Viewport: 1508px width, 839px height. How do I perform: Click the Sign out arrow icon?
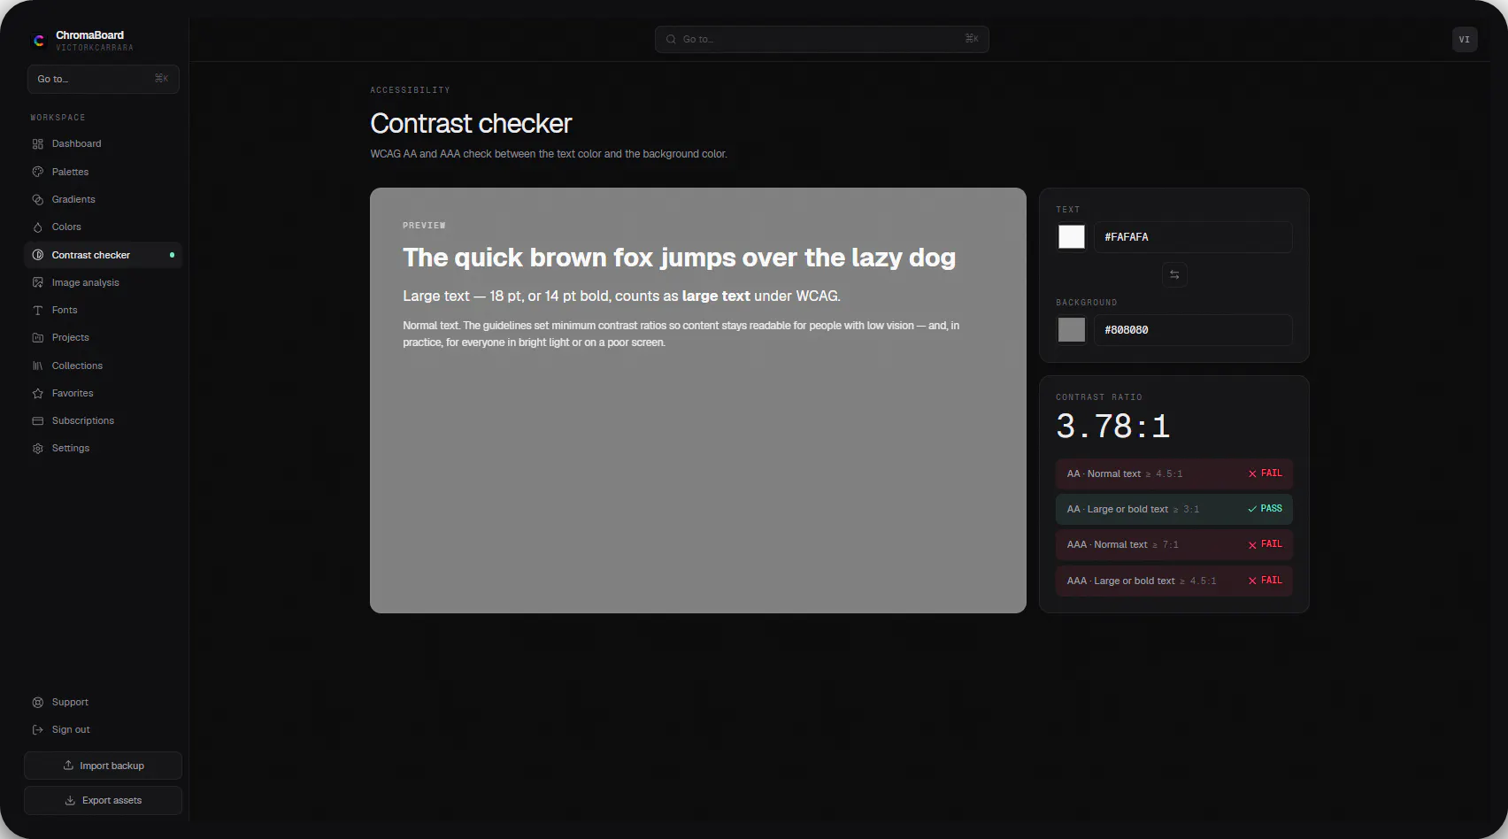(37, 730)
